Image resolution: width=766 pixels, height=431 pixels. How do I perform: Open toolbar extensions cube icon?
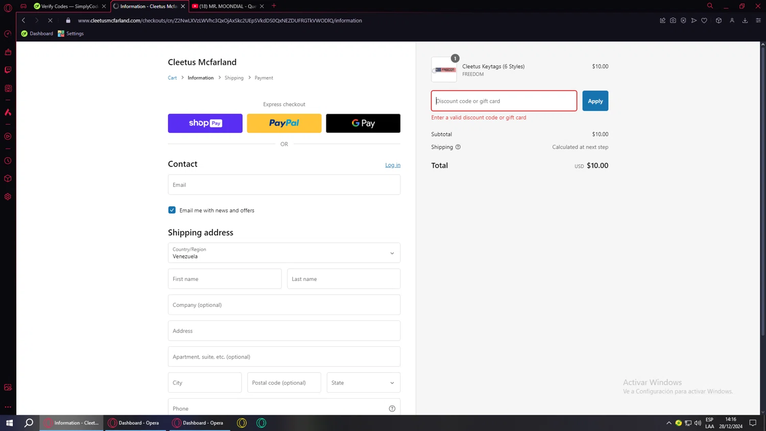coord(719,20)
